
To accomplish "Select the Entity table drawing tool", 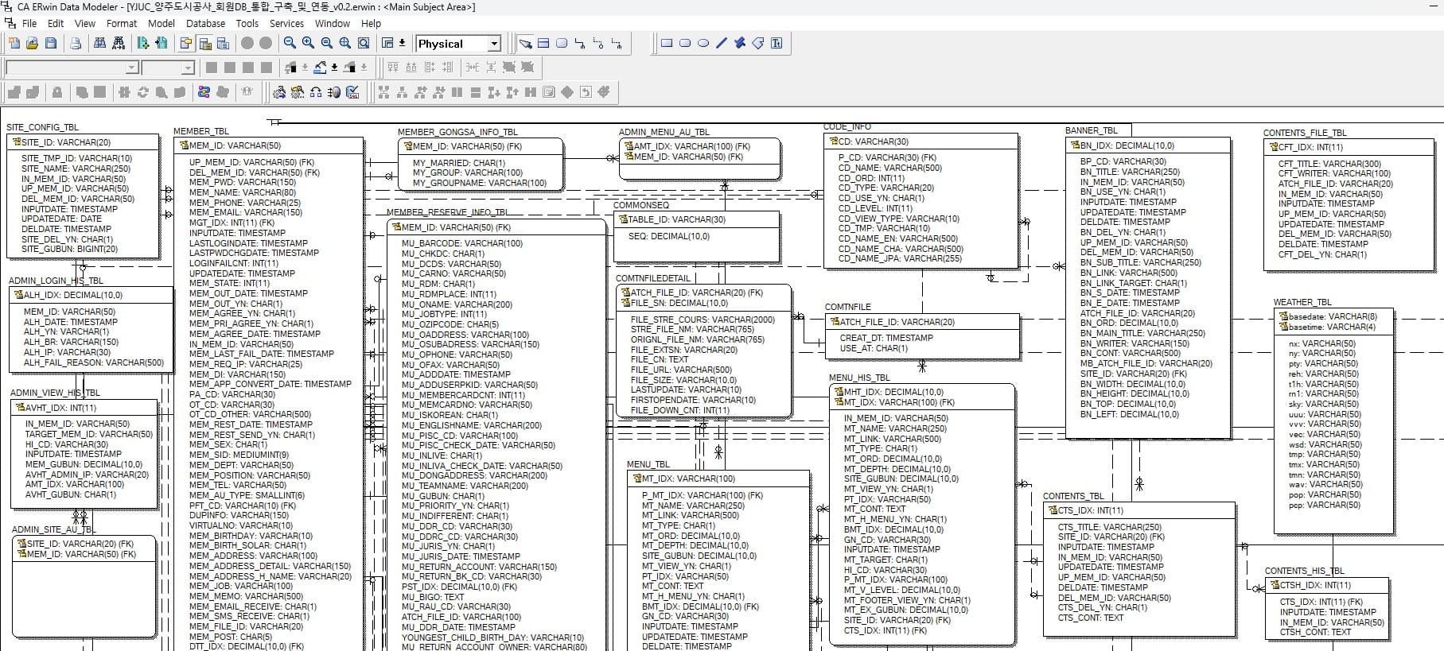I will 543,44.
